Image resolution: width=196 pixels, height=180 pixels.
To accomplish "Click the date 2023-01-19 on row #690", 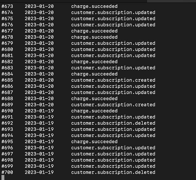I will 39,111.
